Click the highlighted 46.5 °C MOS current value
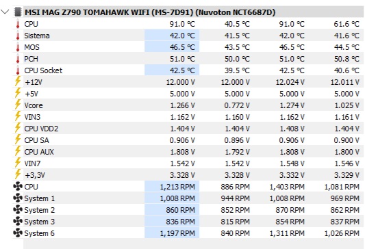Screen dimensions: 365x249 182,47
